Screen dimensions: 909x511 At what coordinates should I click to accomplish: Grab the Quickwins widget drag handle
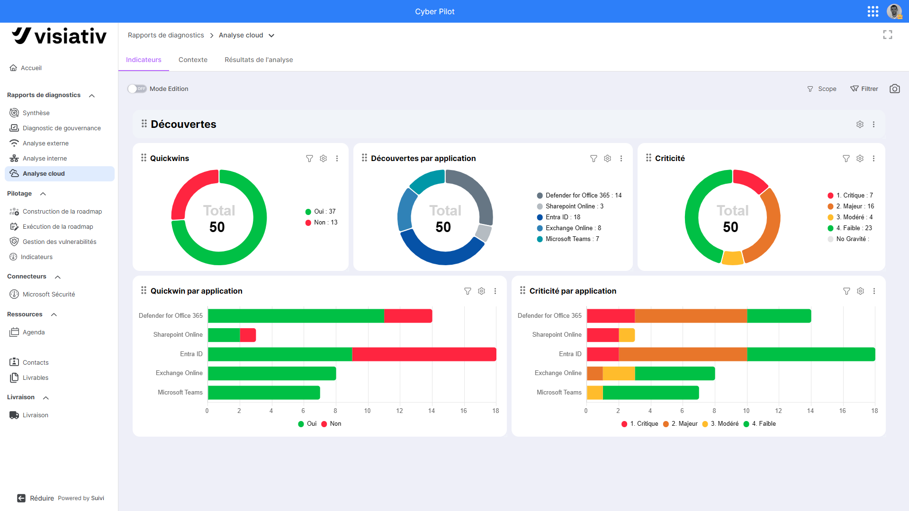pos(144,158)
